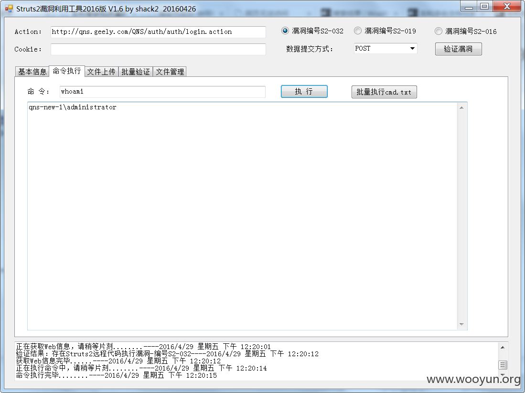This screenshot has height=393, width=525.
Task: Click the log panel scroll-up arrow
Action: coord(503,348)
